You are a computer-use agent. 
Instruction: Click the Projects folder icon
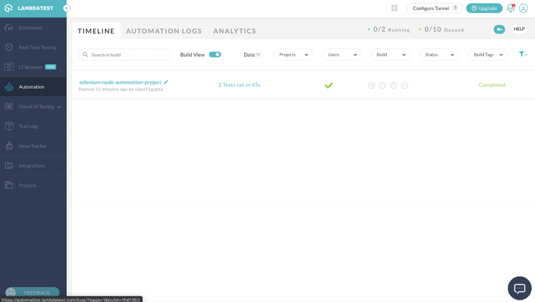click(x=9, y=185)
